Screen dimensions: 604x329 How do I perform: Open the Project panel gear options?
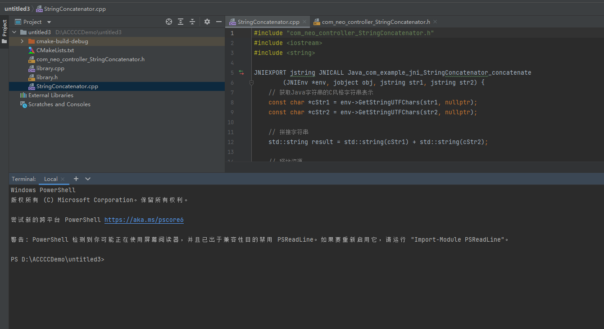pos(207,22)
